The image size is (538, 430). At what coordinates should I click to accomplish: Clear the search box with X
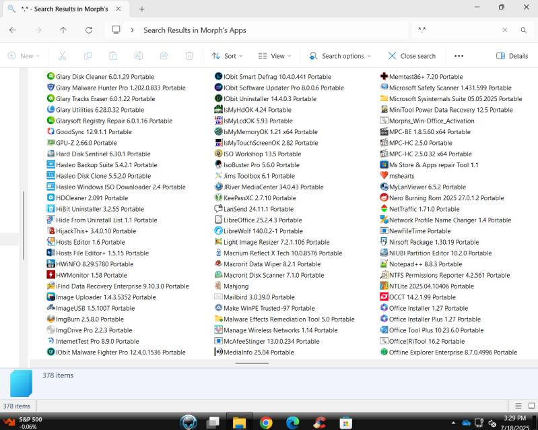505,30
